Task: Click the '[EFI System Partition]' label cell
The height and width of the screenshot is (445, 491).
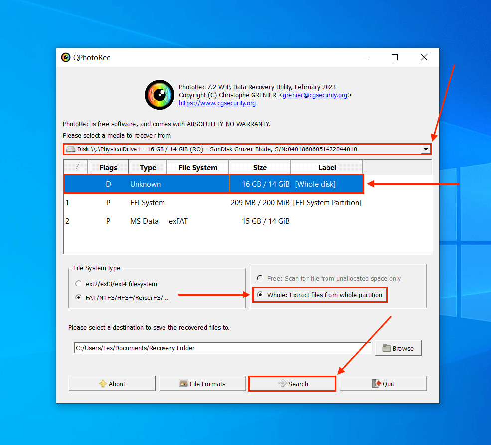Action: click(327, 203)
